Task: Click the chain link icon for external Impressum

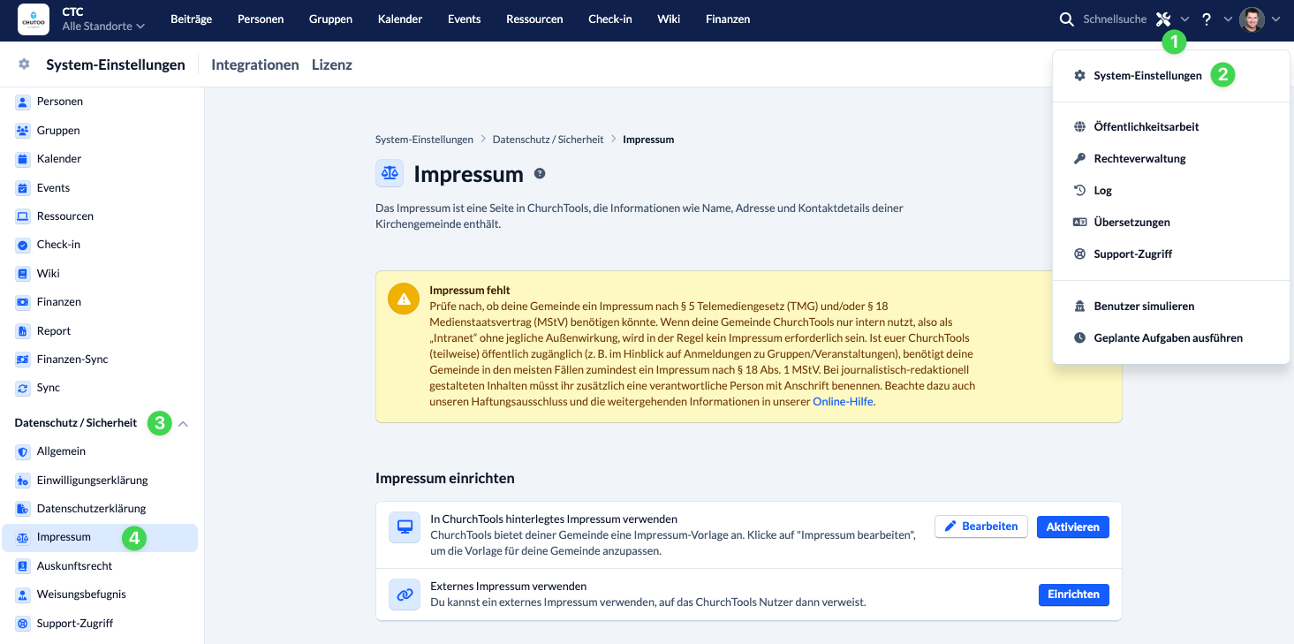Action: (405, 595)
